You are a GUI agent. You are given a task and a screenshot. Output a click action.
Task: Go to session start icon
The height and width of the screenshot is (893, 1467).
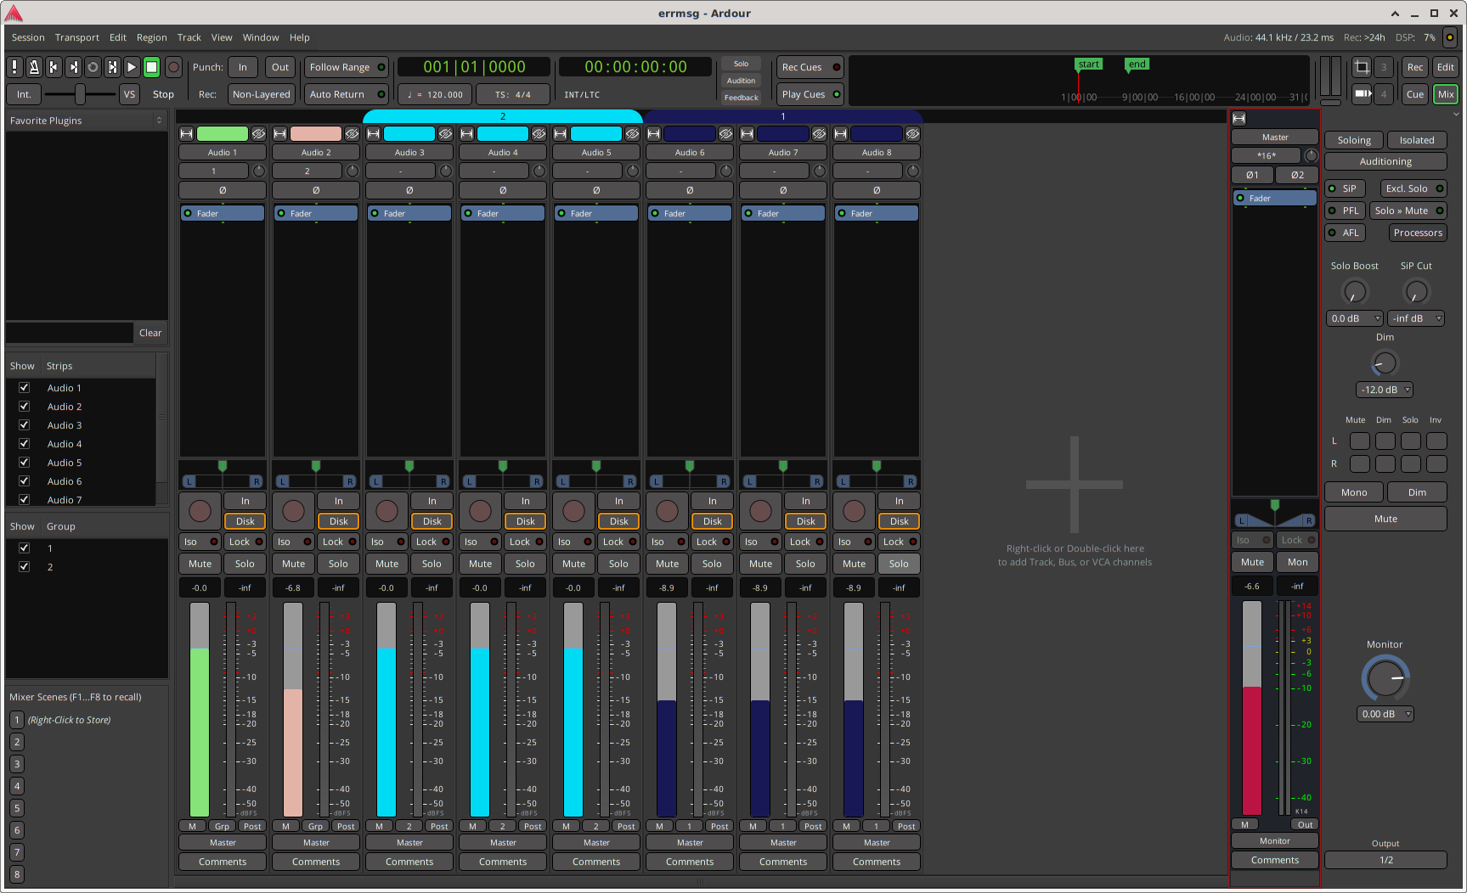[x=54, y=67]
